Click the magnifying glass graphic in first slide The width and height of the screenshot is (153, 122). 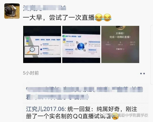point(31,50)
